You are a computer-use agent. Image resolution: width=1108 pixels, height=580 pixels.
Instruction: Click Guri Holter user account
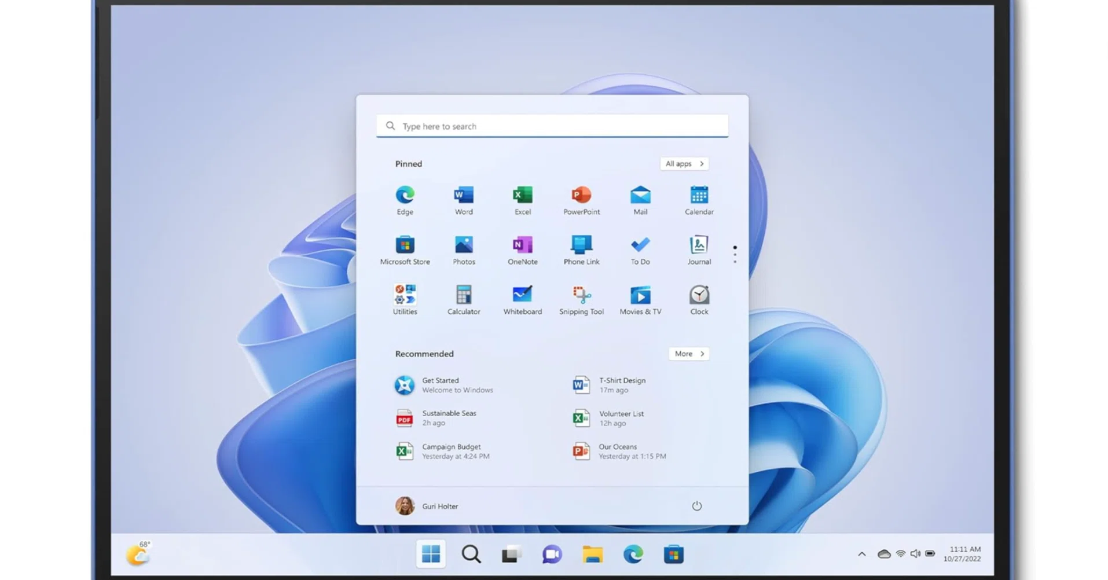click(427, 506)
